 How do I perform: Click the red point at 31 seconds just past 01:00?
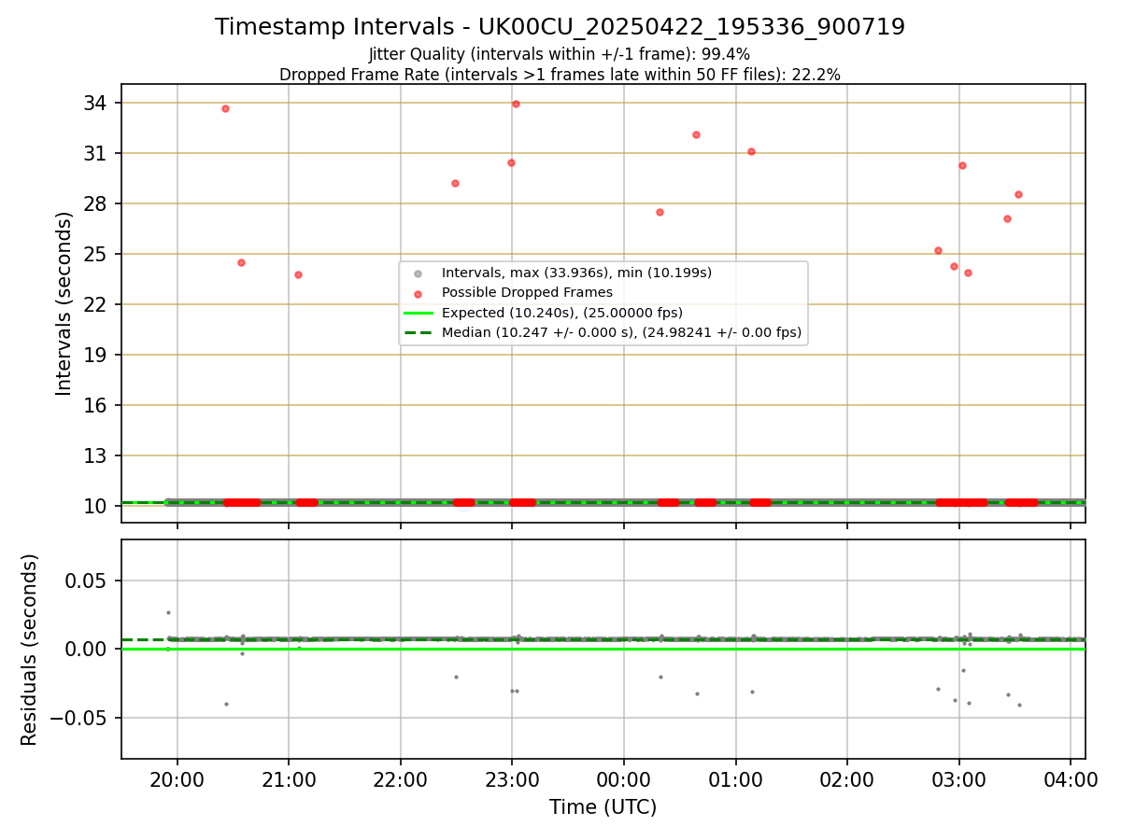[751, 151]
